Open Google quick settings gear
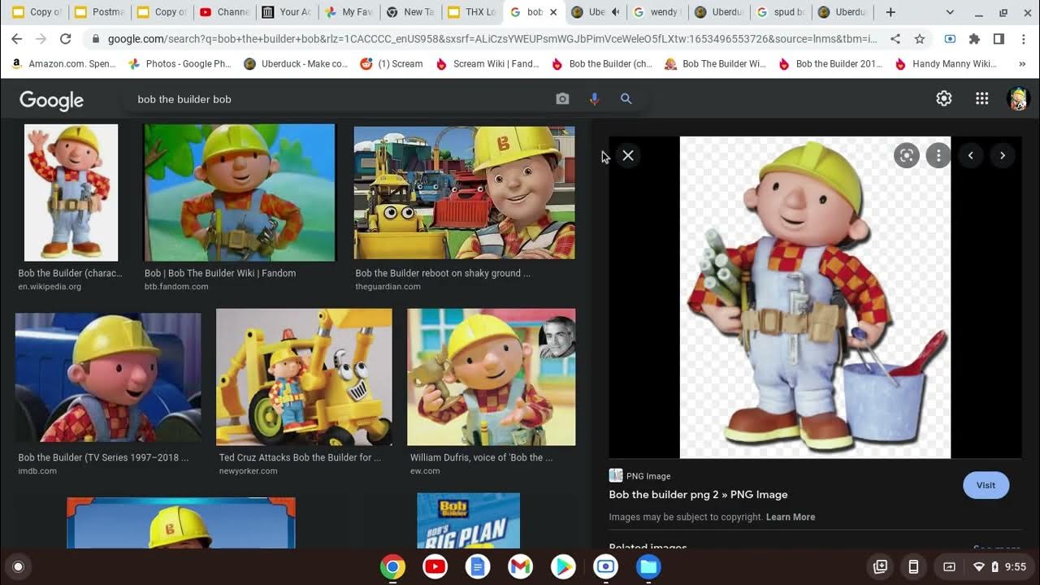1040x585 pixels. (943, 98)
